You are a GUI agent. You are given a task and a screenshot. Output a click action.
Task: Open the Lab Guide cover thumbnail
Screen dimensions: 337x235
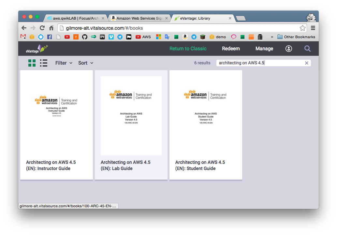(131, 116)
